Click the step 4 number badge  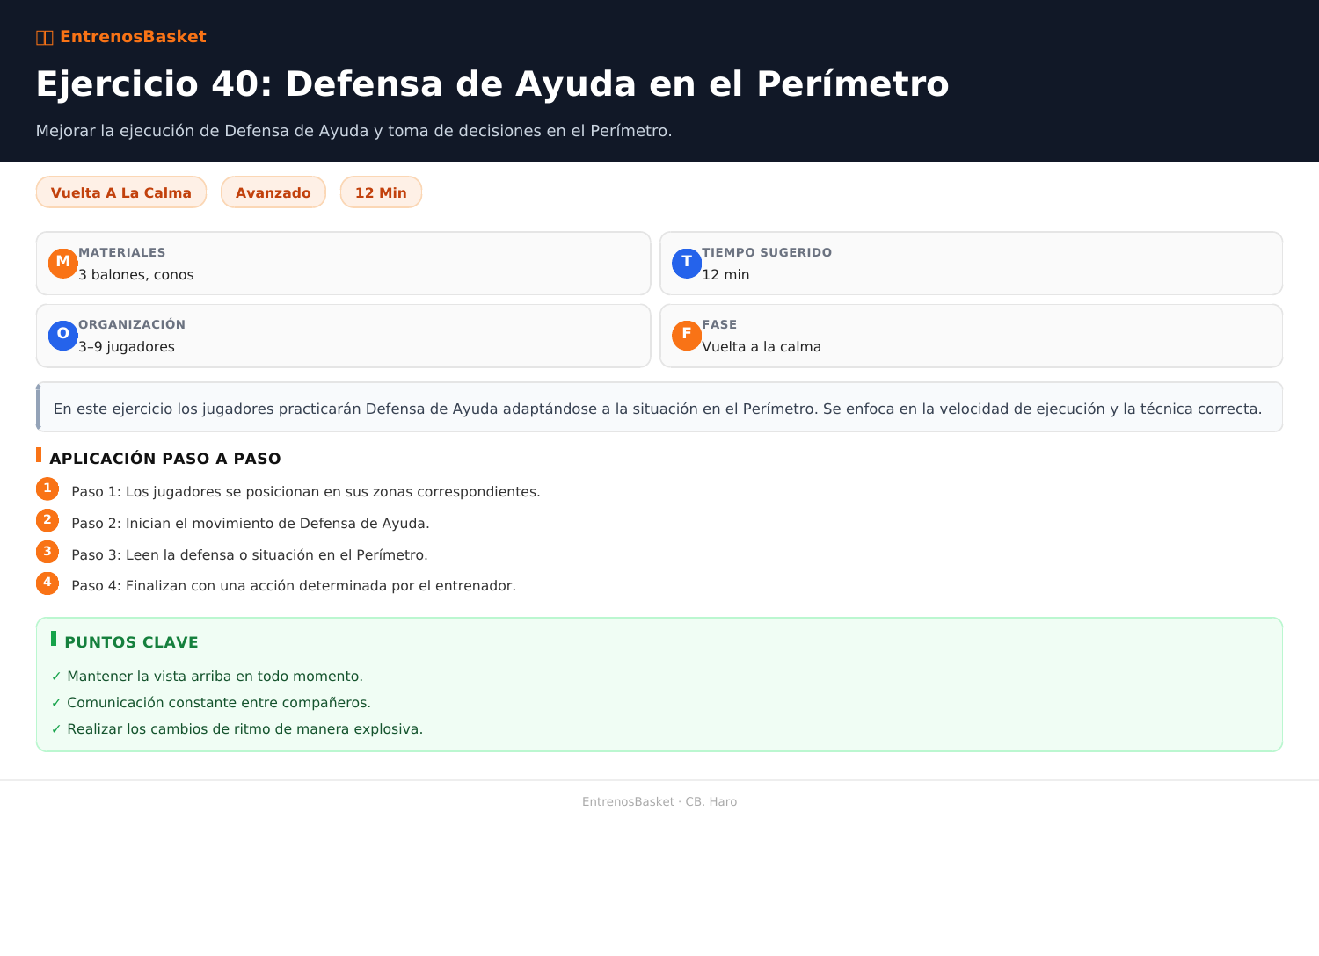(x=47, y=583)
